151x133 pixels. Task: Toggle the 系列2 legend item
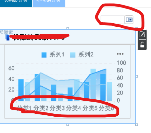coord(82,55)
